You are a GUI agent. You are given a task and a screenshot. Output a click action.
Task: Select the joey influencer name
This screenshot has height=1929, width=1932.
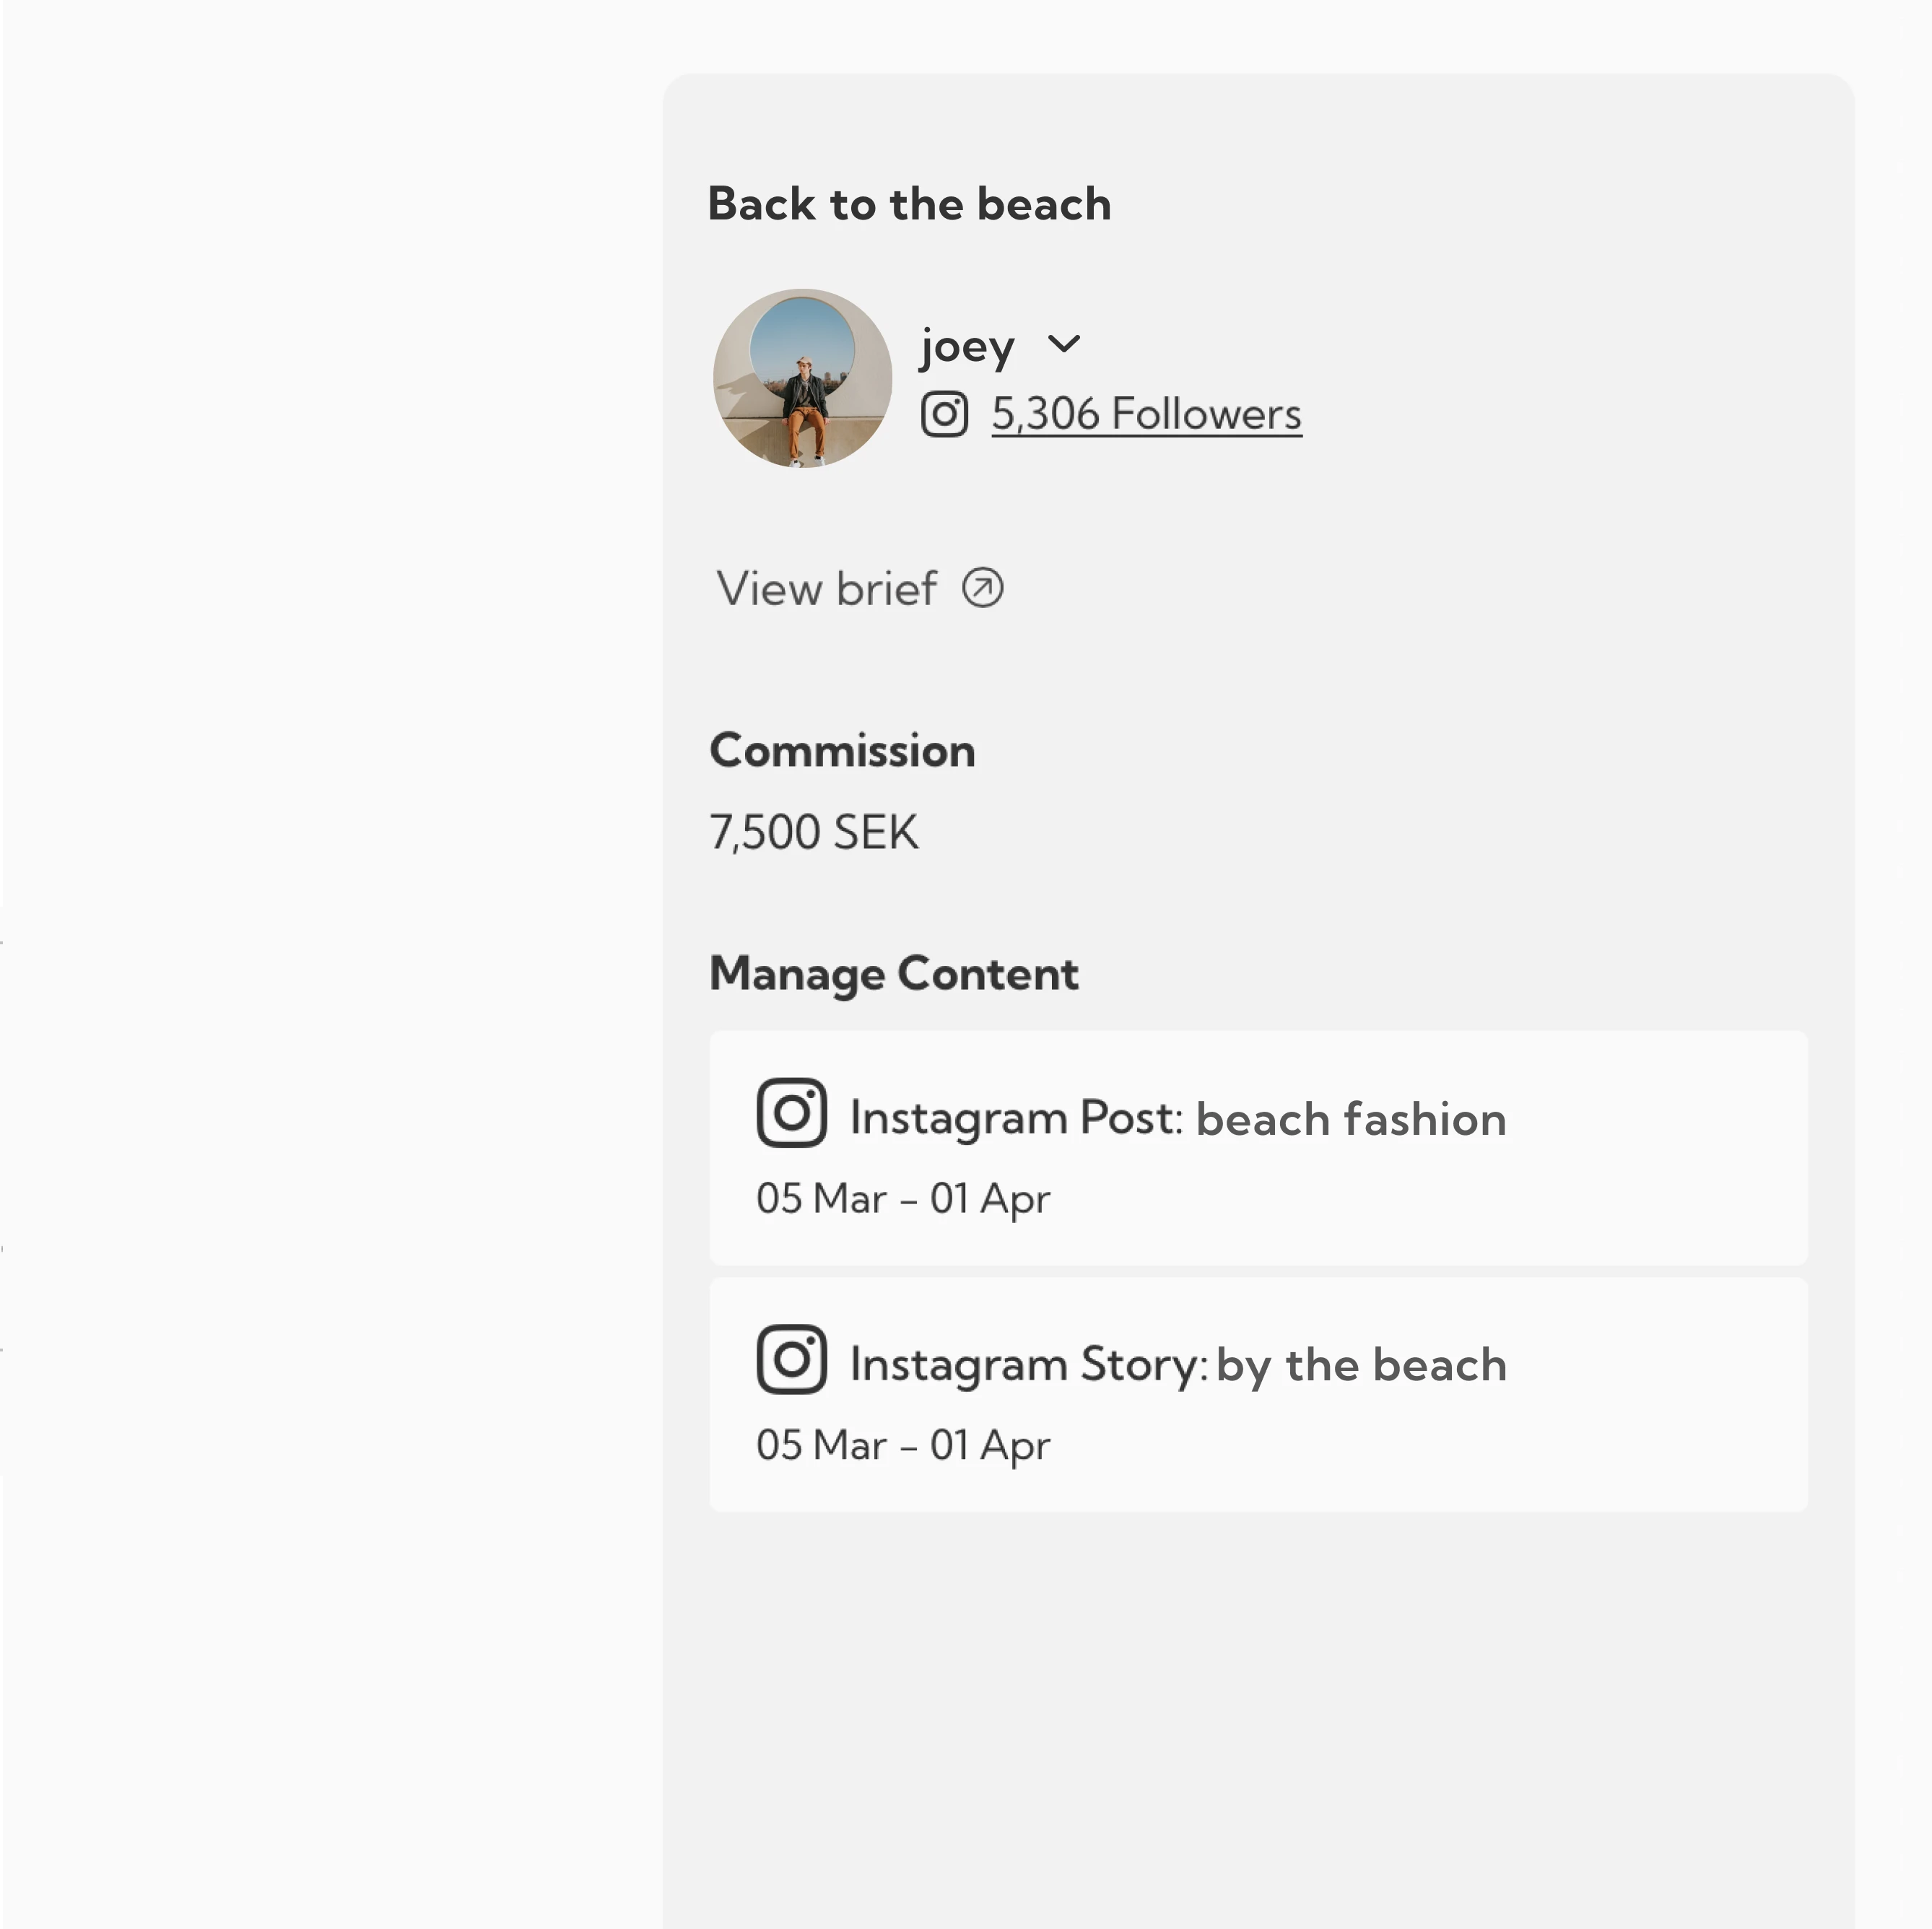[x=967, y=347]
